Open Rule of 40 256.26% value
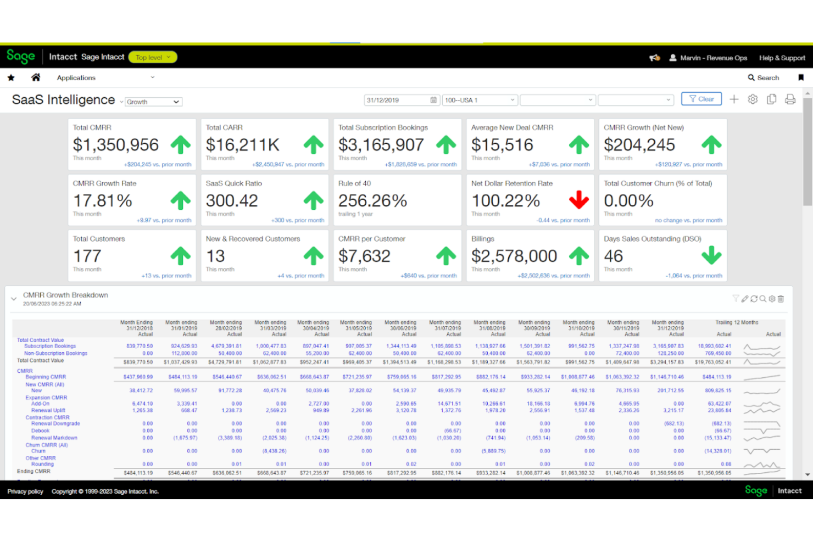Screen dimensions: 813x542 coord(372,200)
